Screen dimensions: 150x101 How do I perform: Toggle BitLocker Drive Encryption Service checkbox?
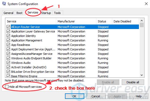tap(8, 72)
